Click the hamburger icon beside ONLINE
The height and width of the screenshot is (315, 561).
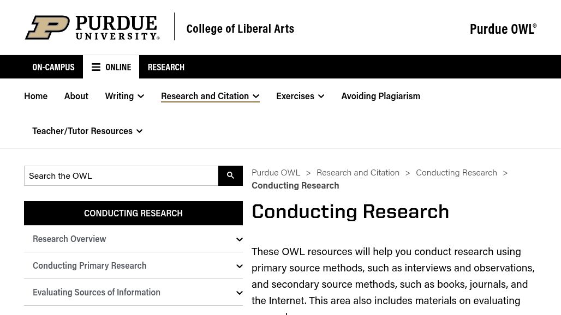click(96, 66)
